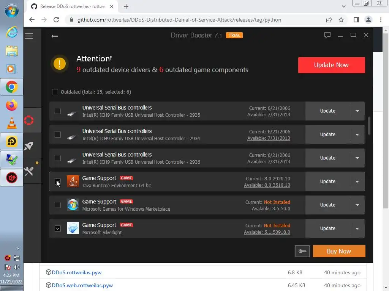The image size is (389, 291).
Task: Open the feedback chat icon
Action: pyautogui.click(x=327, y=35)
